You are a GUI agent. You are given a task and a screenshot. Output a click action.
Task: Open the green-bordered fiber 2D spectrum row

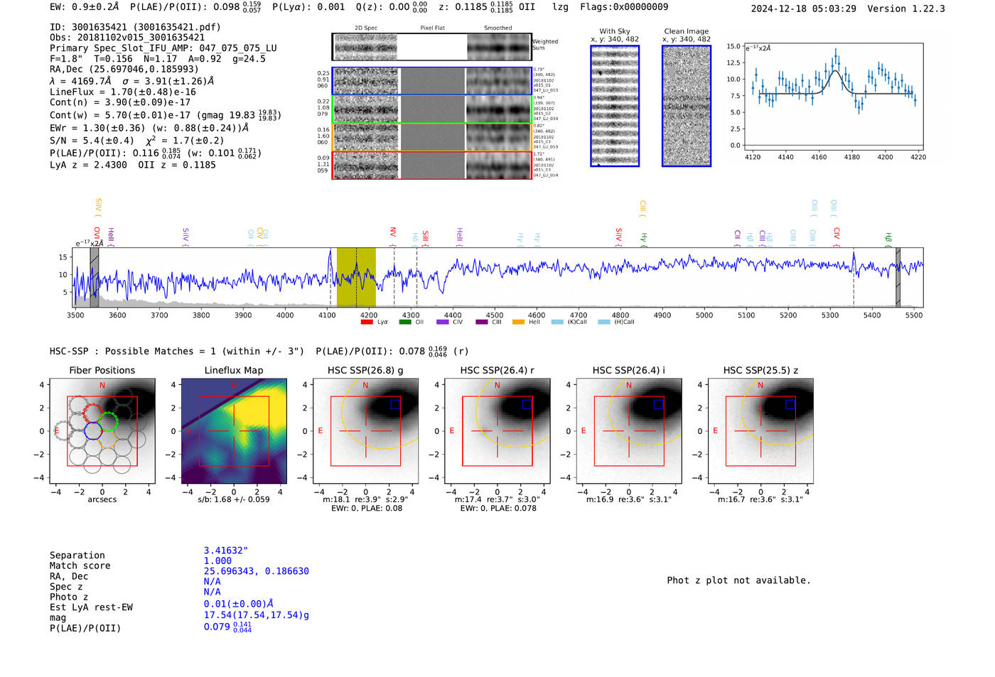(431, 109)
